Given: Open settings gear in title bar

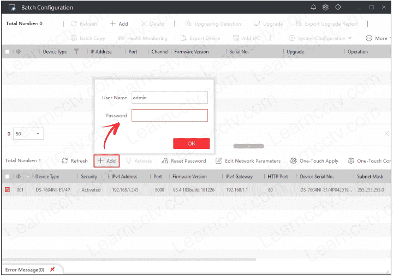Looking at the screenshot, I should point(326,8).
